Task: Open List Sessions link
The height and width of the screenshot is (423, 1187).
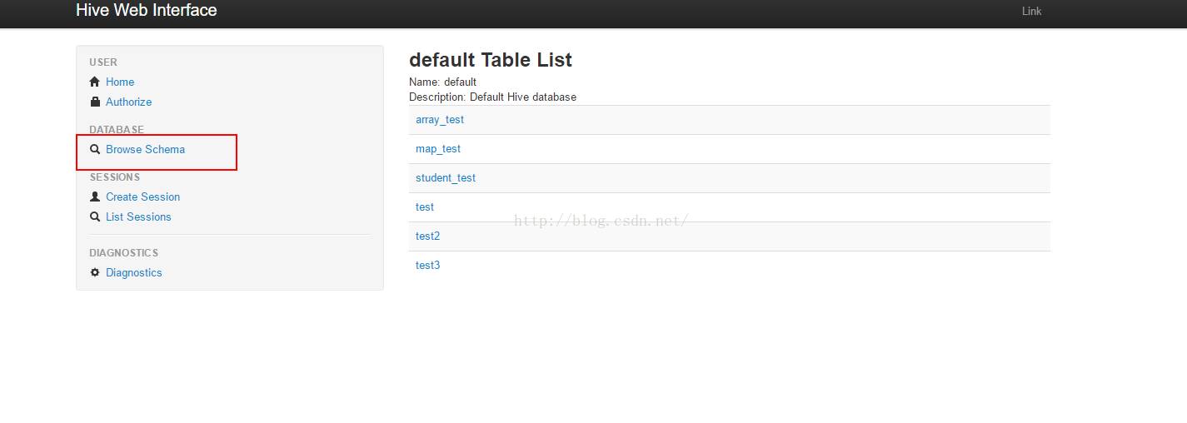Action: click(x=138, y=216)
